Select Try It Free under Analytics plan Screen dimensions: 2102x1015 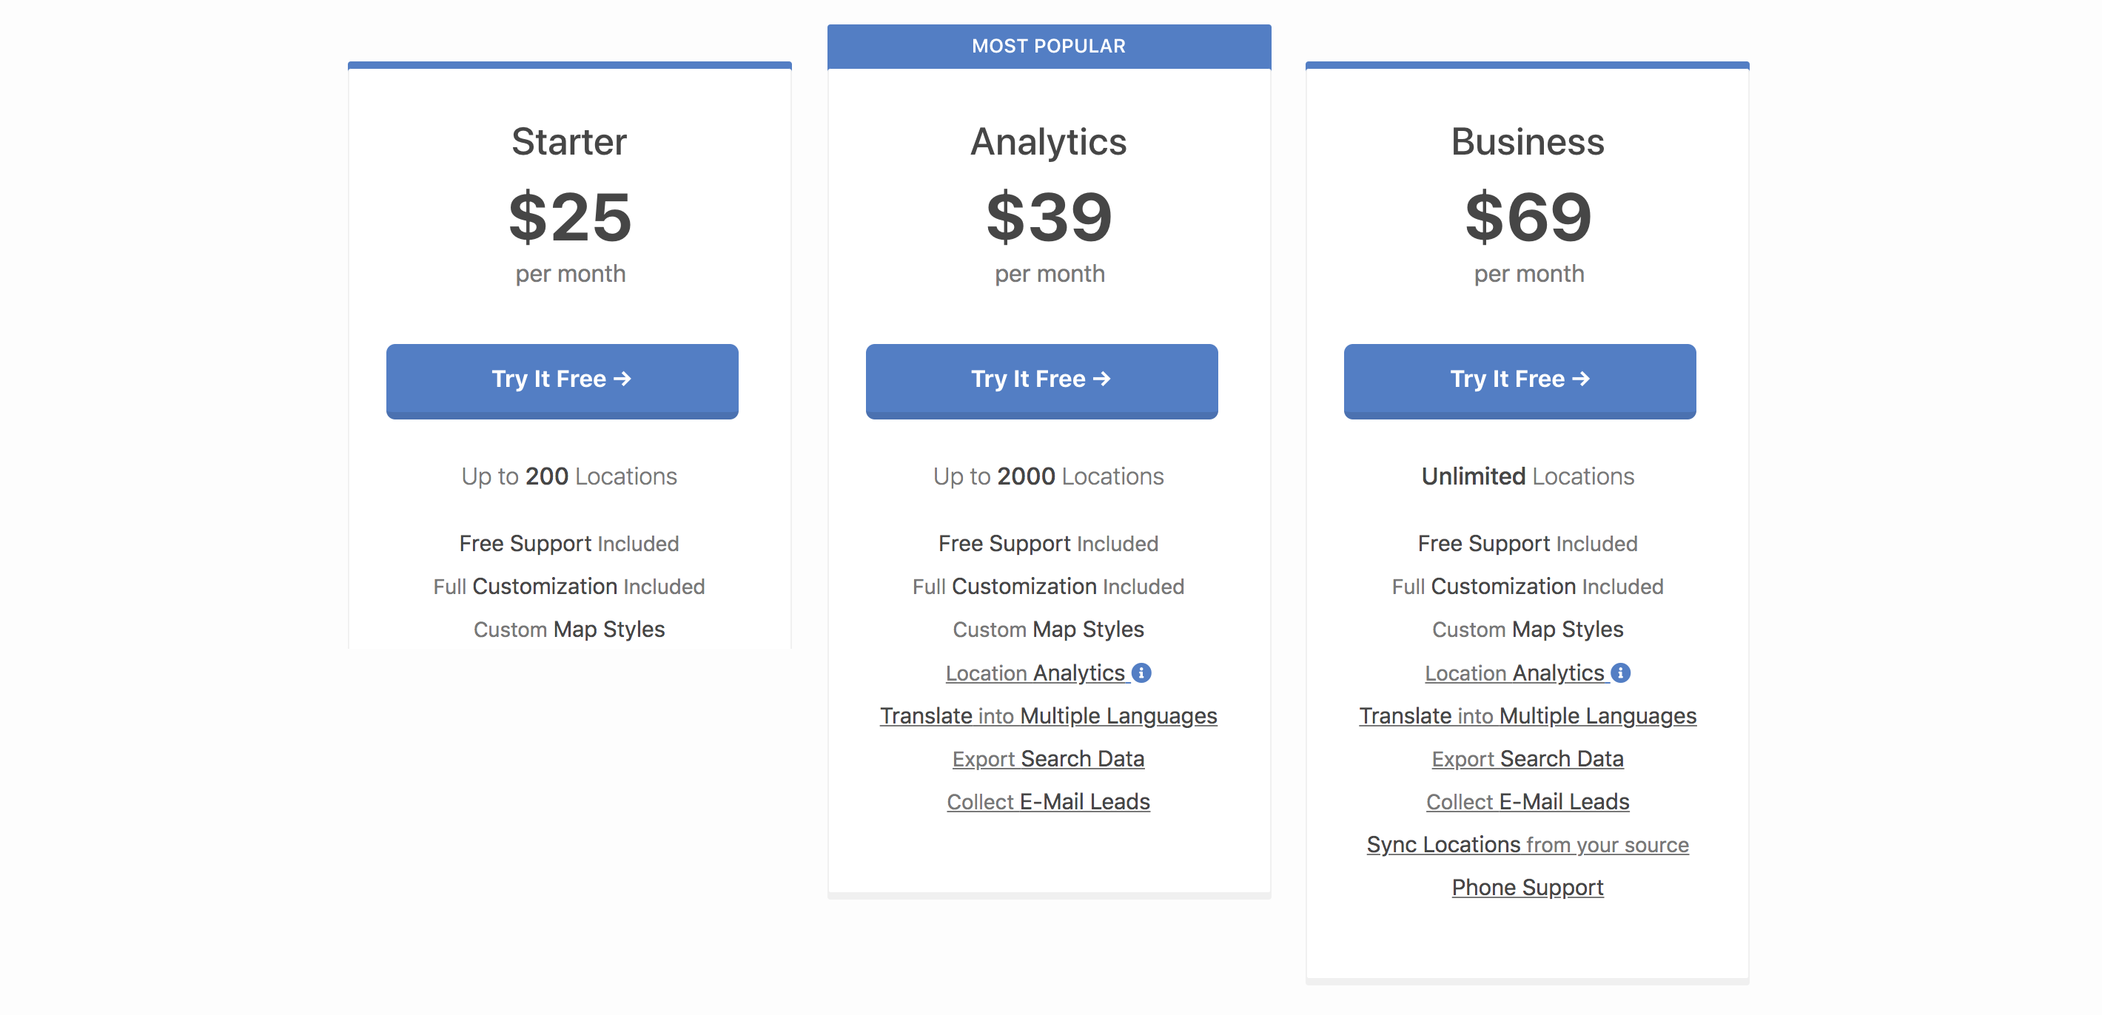tap(1041, 380)
